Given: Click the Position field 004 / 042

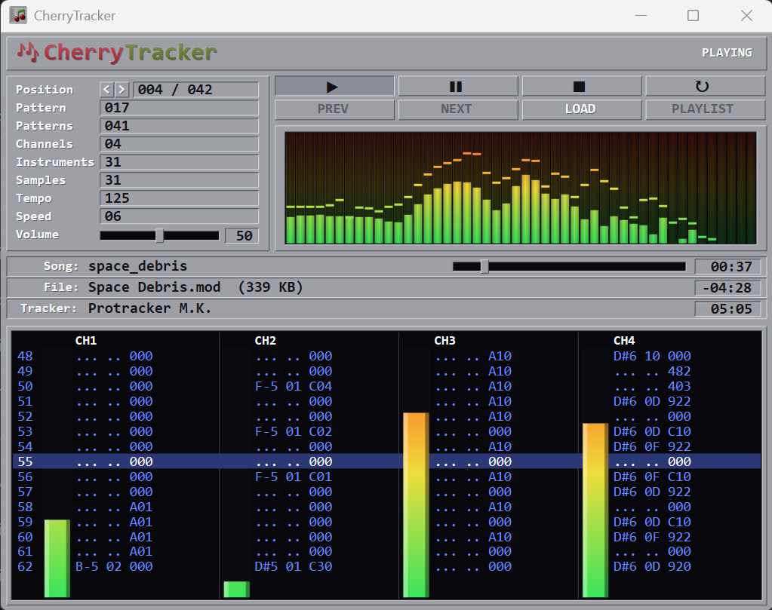Looking at the screenshot, I should point(195,90).
